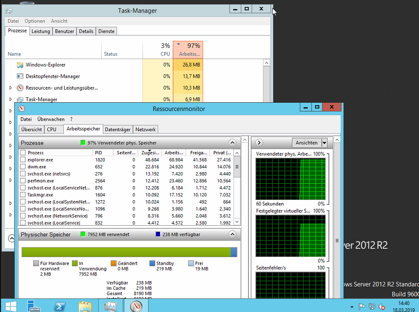Launch PowerShell from the taskbar
Viewport: 419px width, 312px height.
59,306
